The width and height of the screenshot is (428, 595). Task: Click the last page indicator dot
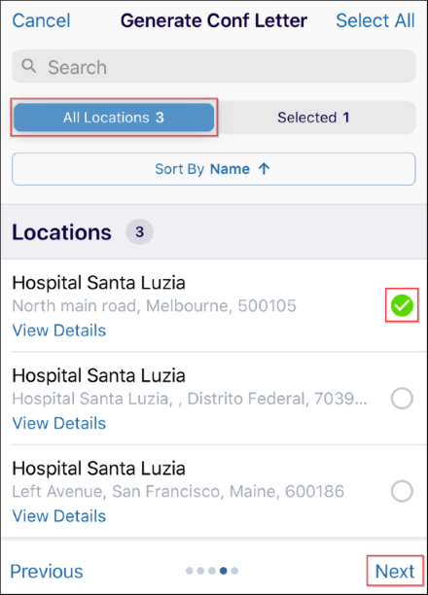(x=234, y=571)
